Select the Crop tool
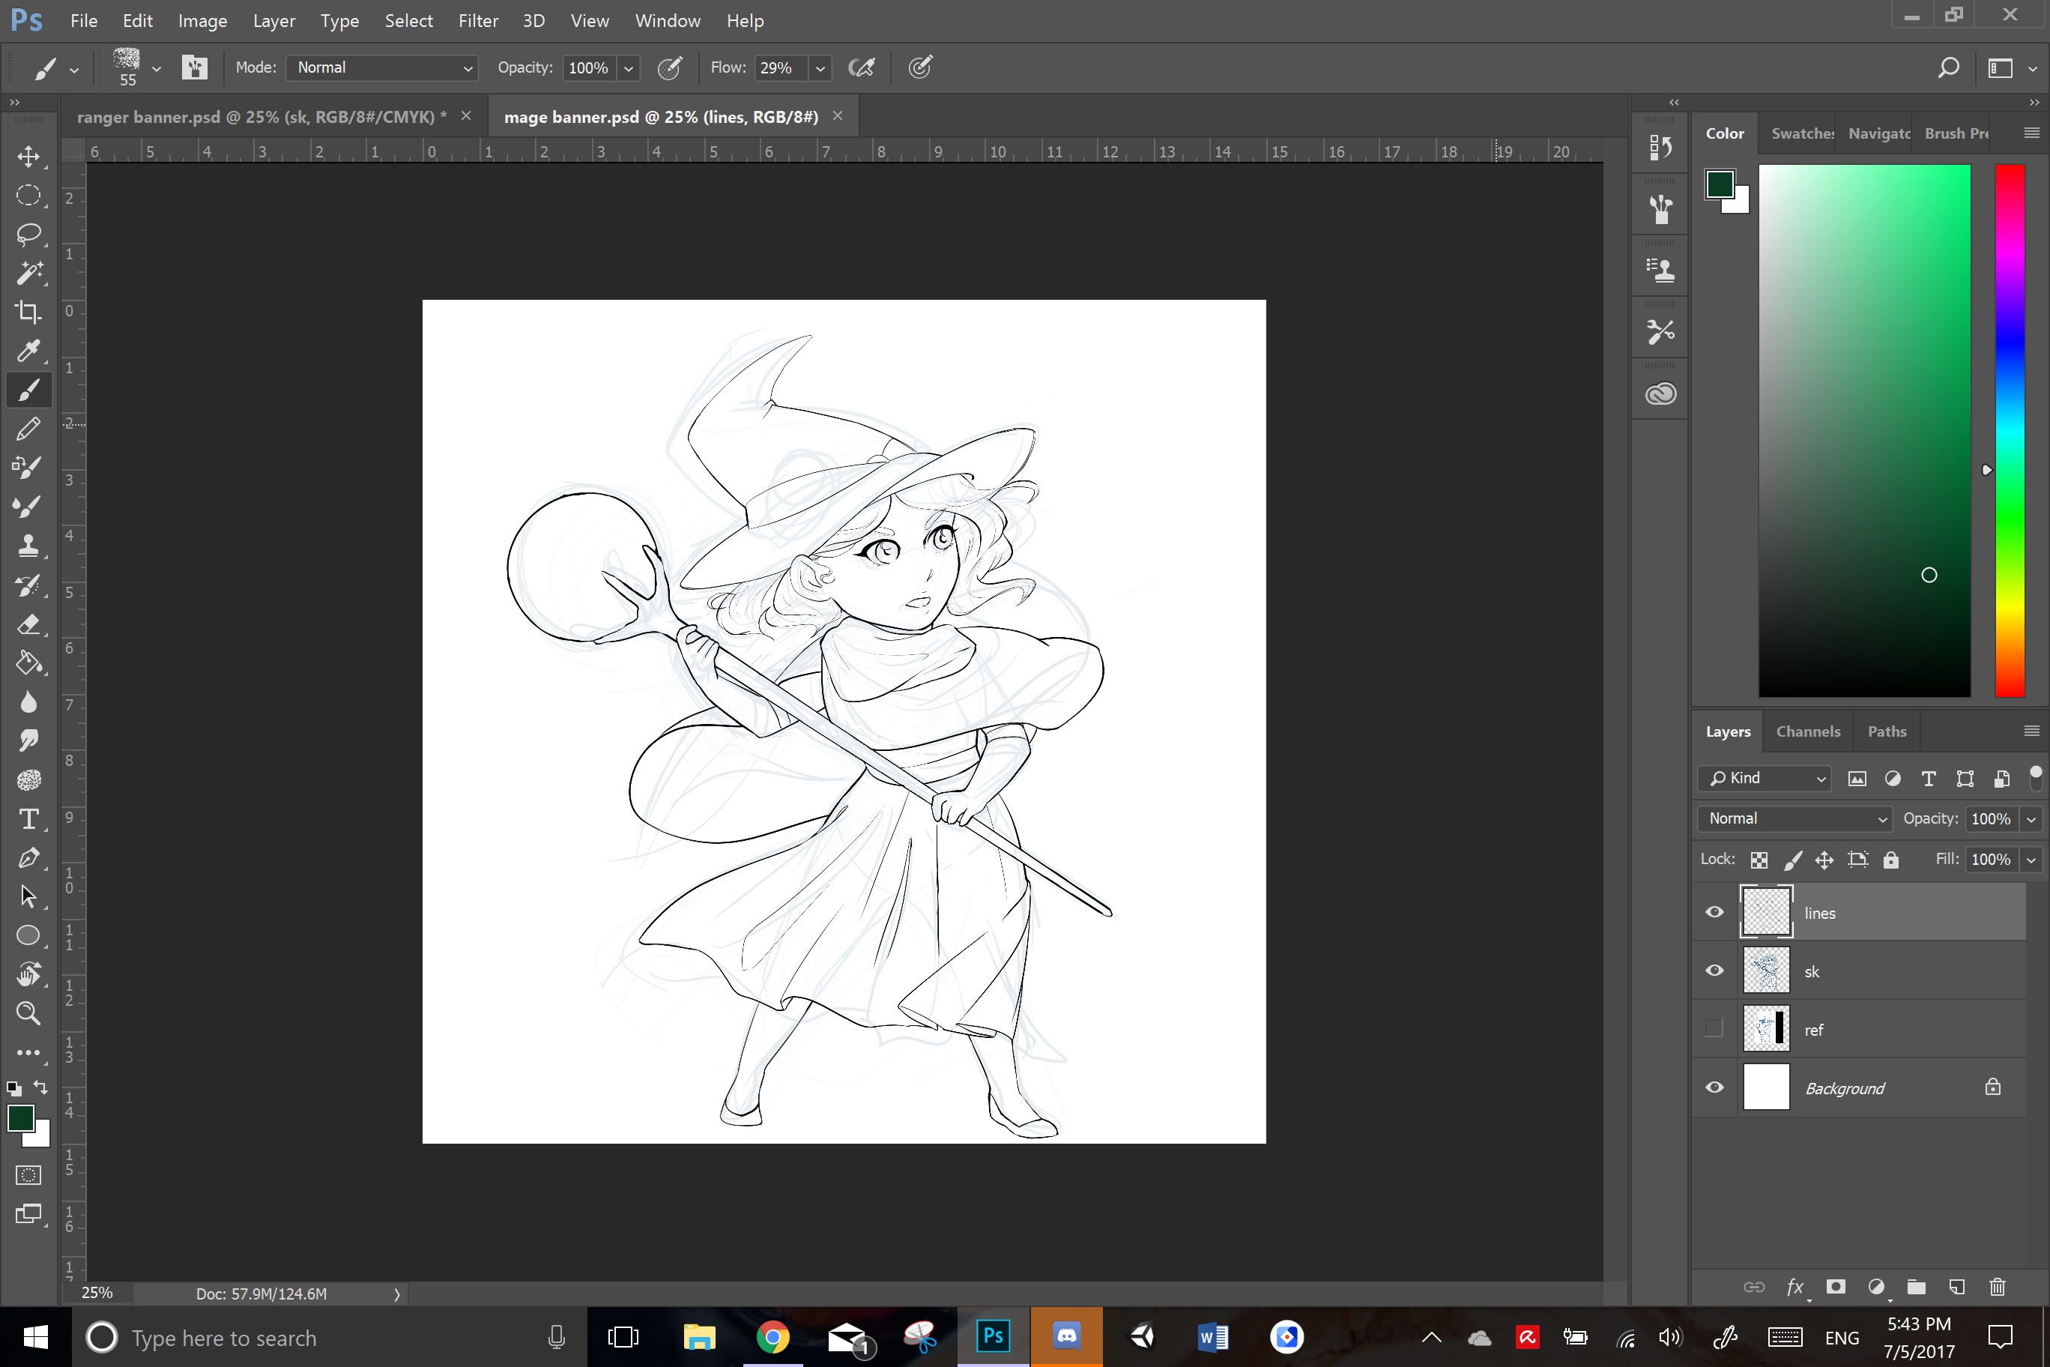This screenshot has height=1367, width=2050. (x=28, y=311)
